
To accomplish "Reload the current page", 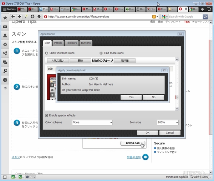I will coord(32,17).
